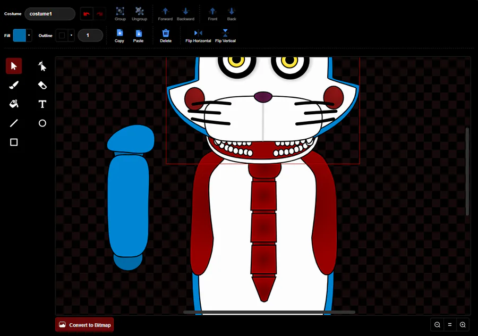Select the red striped tie

tap(263, 232)
